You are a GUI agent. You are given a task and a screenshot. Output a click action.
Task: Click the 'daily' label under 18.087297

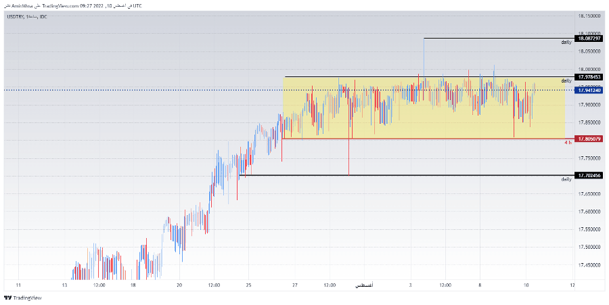click(x=566, y=43)
